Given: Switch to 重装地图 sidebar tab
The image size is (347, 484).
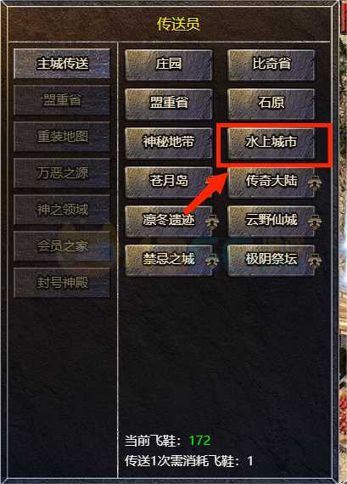Looking at the screenshot, I should (62, 137).
